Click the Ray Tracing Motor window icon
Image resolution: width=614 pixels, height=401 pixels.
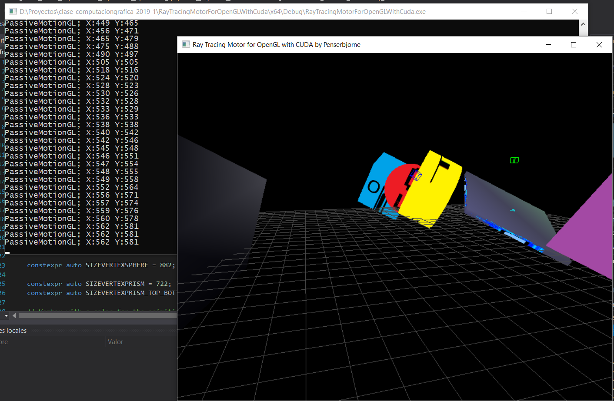pyautogui.click(x=186, y=44)
